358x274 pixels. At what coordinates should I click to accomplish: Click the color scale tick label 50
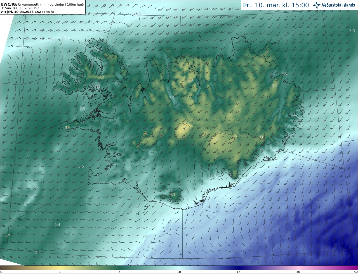click(355, 272)
